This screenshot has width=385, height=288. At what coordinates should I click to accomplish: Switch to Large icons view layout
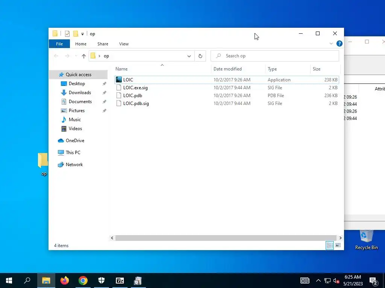tap(338, 245)
